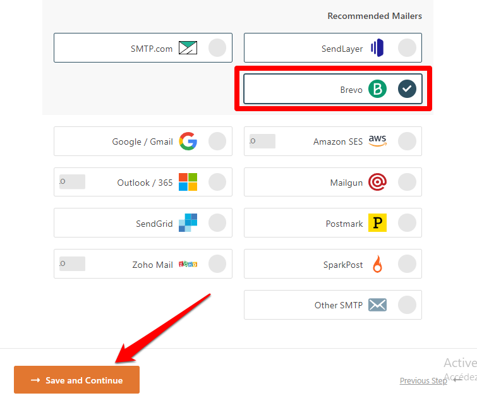Go back via Previous Step link
Viewport: 477px width, 398px height.
(423, 380)
